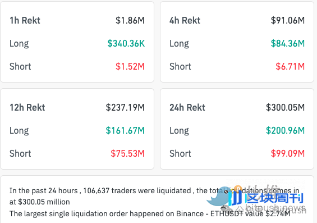Open the 24h Rekt card heading

coord(187,107)
